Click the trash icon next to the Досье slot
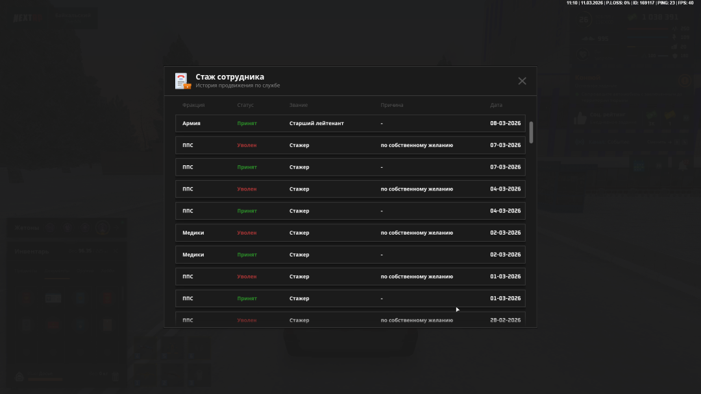The image size is (701, 394). pos(116,377)
